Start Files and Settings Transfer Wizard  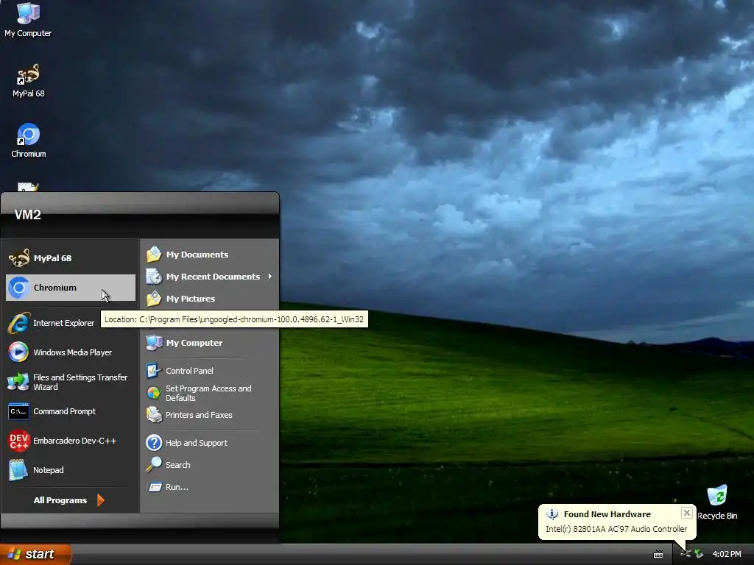point(70,382)
